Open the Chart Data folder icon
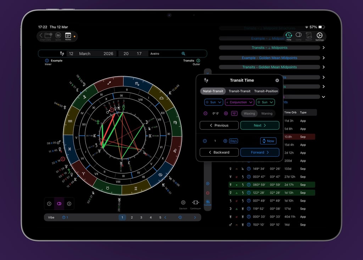Screen dimensions: 363x260 pos(48,35)
